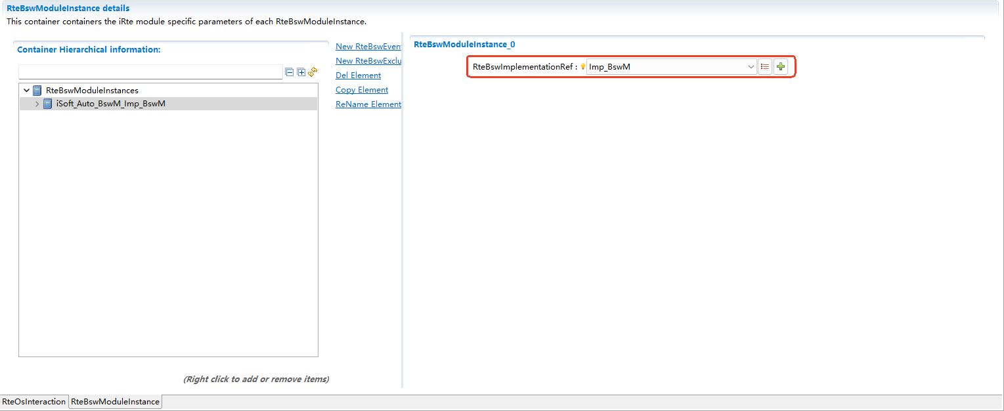Focus the container hierarchy filter text field

150,72
